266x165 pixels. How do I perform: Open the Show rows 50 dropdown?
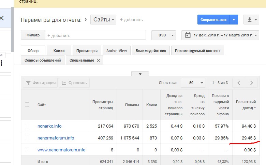pos(193,83)
